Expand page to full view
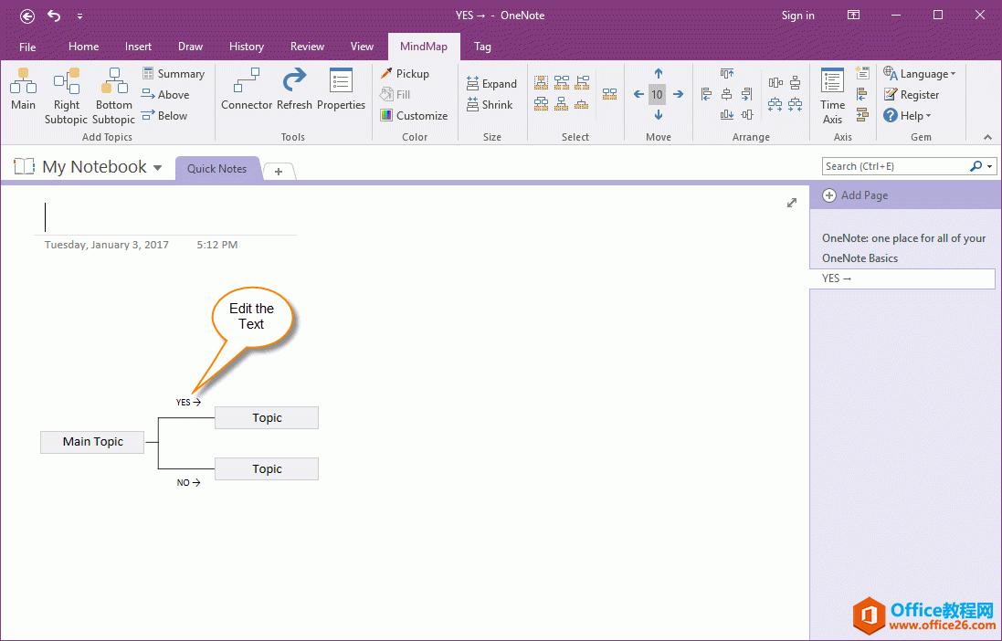This screenshot has width=1002, height=641. 792,203
